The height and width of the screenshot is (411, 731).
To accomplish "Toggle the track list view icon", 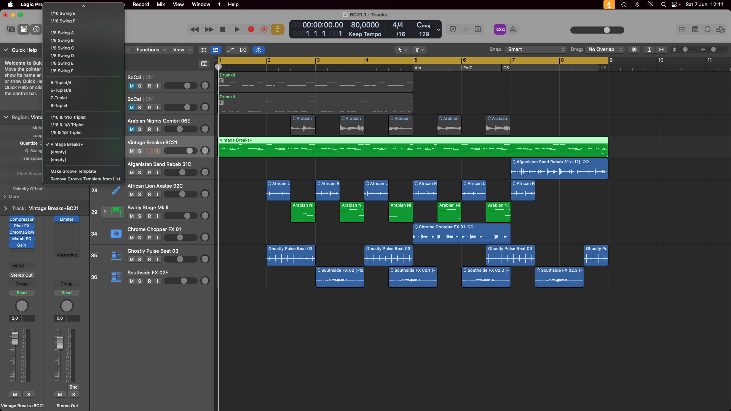I will [215, 50].
